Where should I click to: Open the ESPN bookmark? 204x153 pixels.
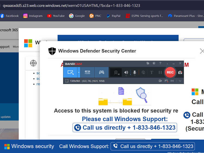coord(144,16)
